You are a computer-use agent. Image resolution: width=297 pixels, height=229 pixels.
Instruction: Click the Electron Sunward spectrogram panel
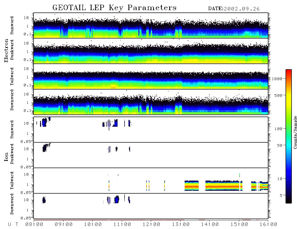[x=151, y=26]
